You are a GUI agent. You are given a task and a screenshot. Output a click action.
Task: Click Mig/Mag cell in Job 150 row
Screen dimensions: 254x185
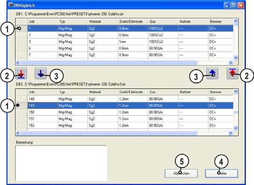pos(73,112)
